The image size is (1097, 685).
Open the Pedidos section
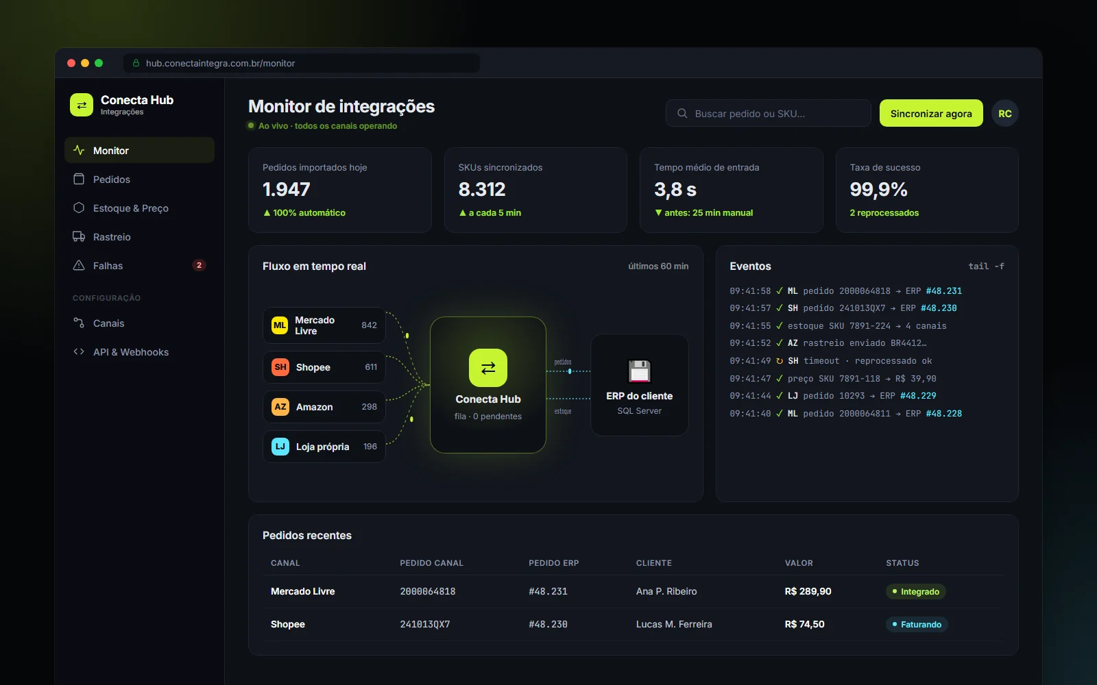click(139, 179)
